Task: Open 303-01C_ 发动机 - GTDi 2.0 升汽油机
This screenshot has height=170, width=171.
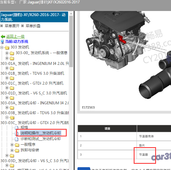Action: (32, 83)
